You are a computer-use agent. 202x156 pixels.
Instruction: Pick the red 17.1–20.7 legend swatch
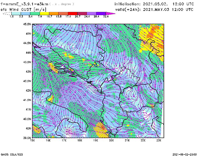tap(73, 13)
